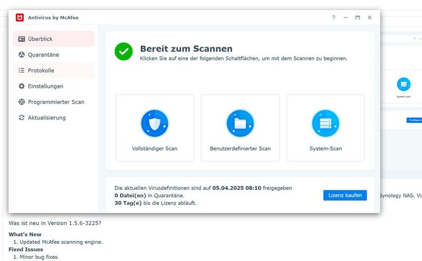Open the Einstellungen sidebar section
The height and width of the screenshot is (261, 422).
pyautogui.click(x=54, y=86)
